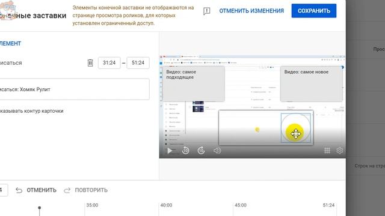This screenshot has height=216, width=385.
Task: Click ПОВТОРИТЬ redo button
Action: (85, 190)
